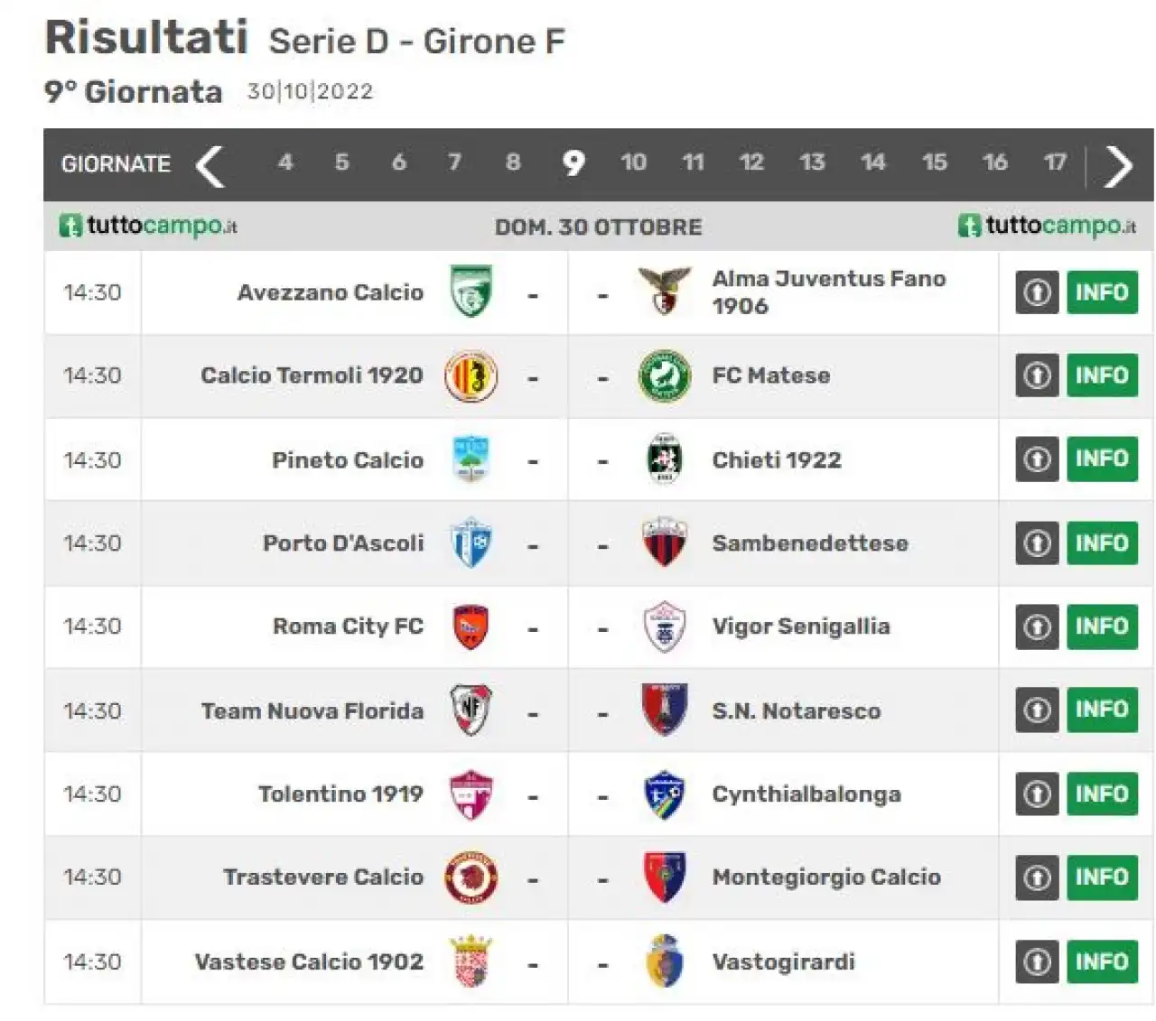Click the circular arrow icon in the Vastese row
Image resolution: width=1156 pixels, height=1021 pixels.
(x=1037, y=961)
